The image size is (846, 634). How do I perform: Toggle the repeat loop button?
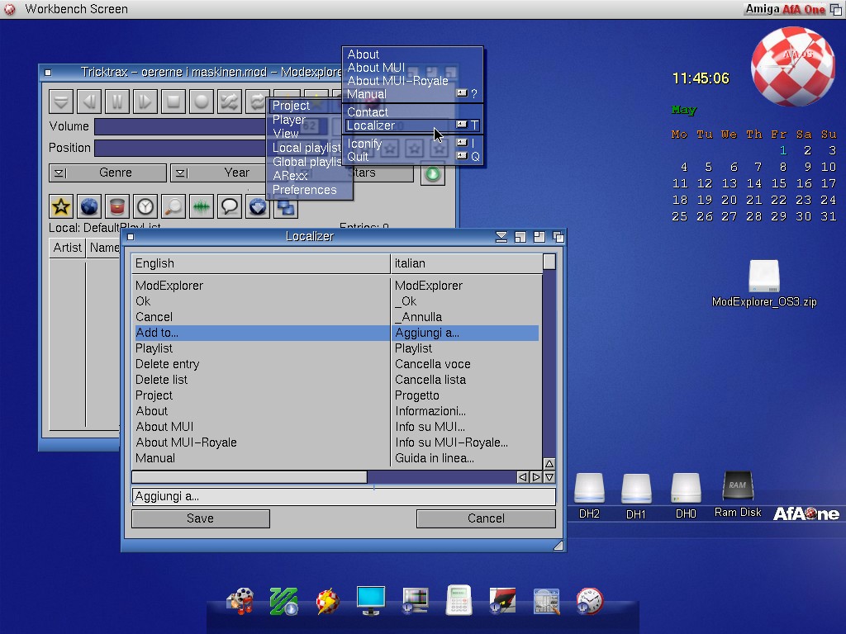pyautogui.click(x=258, y=102)
